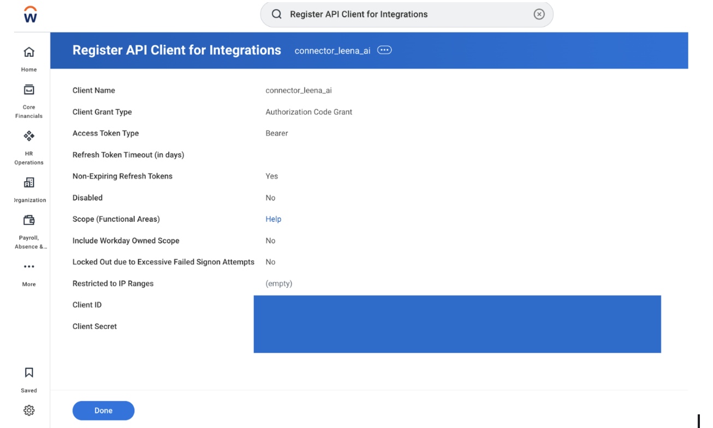713x428 pixels.
Task: Click the No value next to Disabled
Action: 271,198
